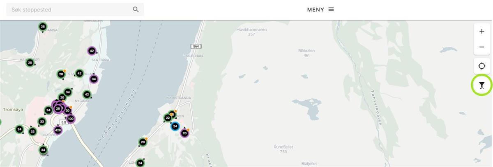
Task: Select the purple stop marker 34
Action: (94, 79)
